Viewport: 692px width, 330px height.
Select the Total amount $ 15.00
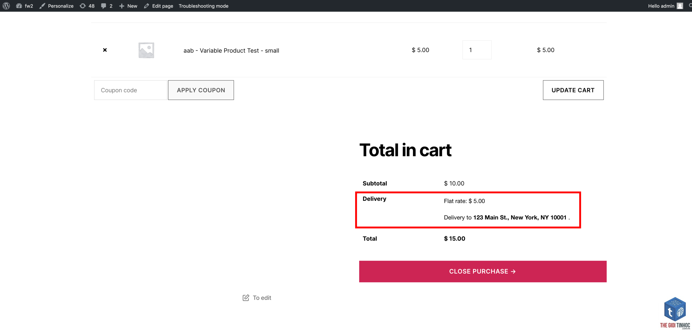[455, 239]
